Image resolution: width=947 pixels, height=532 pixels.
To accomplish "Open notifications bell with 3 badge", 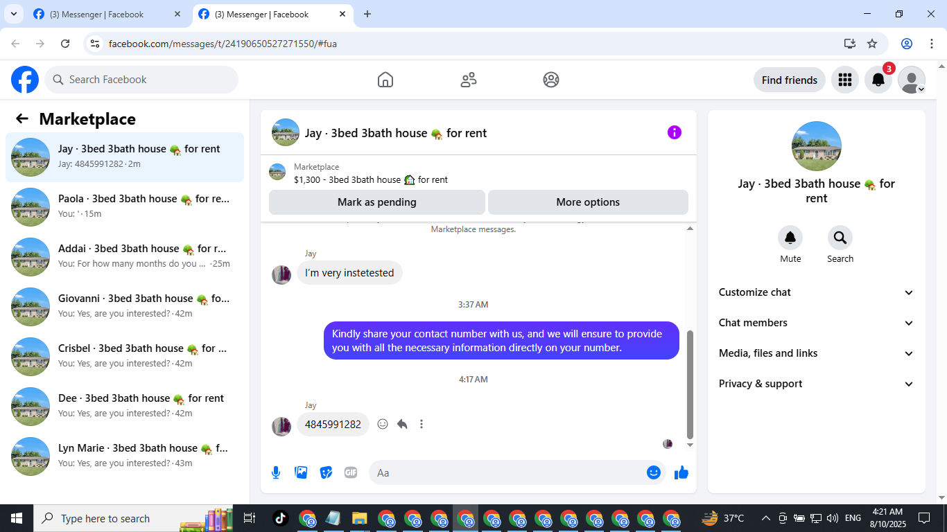I will click(x=878, y=80).
